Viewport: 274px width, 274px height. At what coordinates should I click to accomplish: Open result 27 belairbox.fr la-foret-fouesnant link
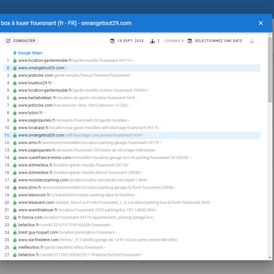(79, 255)
